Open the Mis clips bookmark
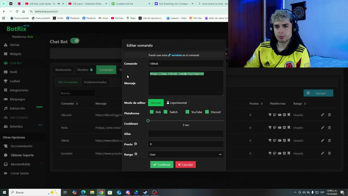This screenshot has height=196, width=348. tap(195, 18)
